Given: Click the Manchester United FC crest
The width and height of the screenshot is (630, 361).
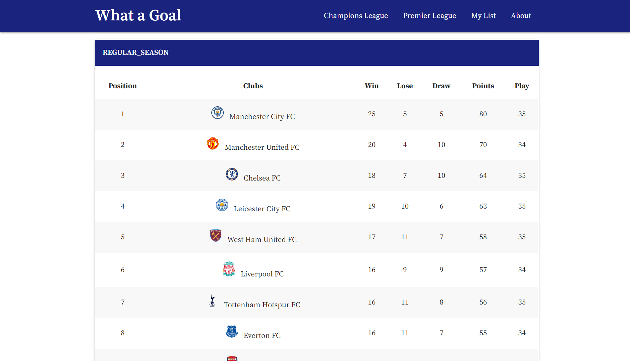Looking at the screenshot, I should click(213, 143).
